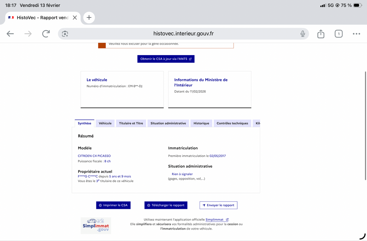
Task: Open the Titulaire et Titre tab
Action: tap(131, 123)
